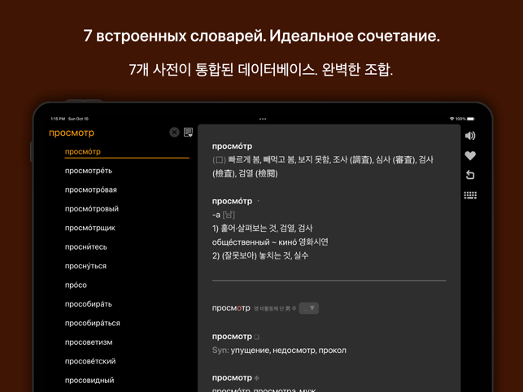Tap the three-dot multitasking indicator at top

pos(262,119)
